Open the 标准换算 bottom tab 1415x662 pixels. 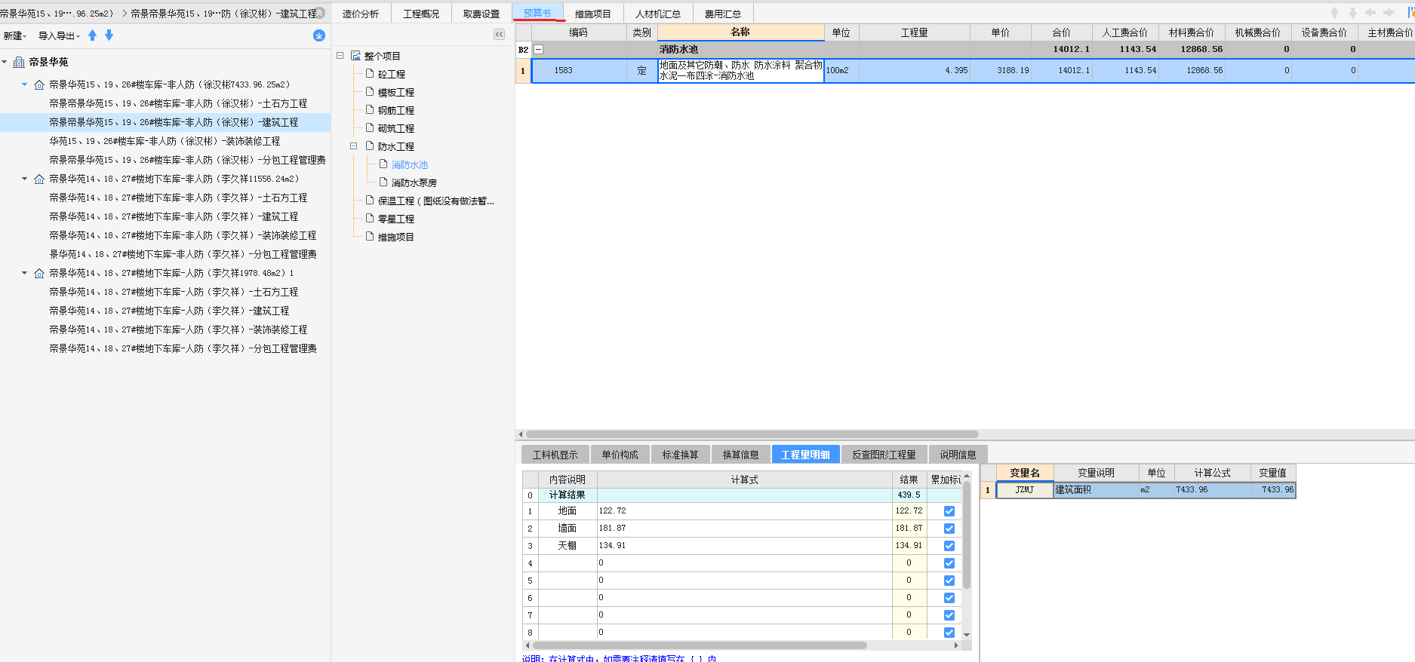(x=681, y=455)
